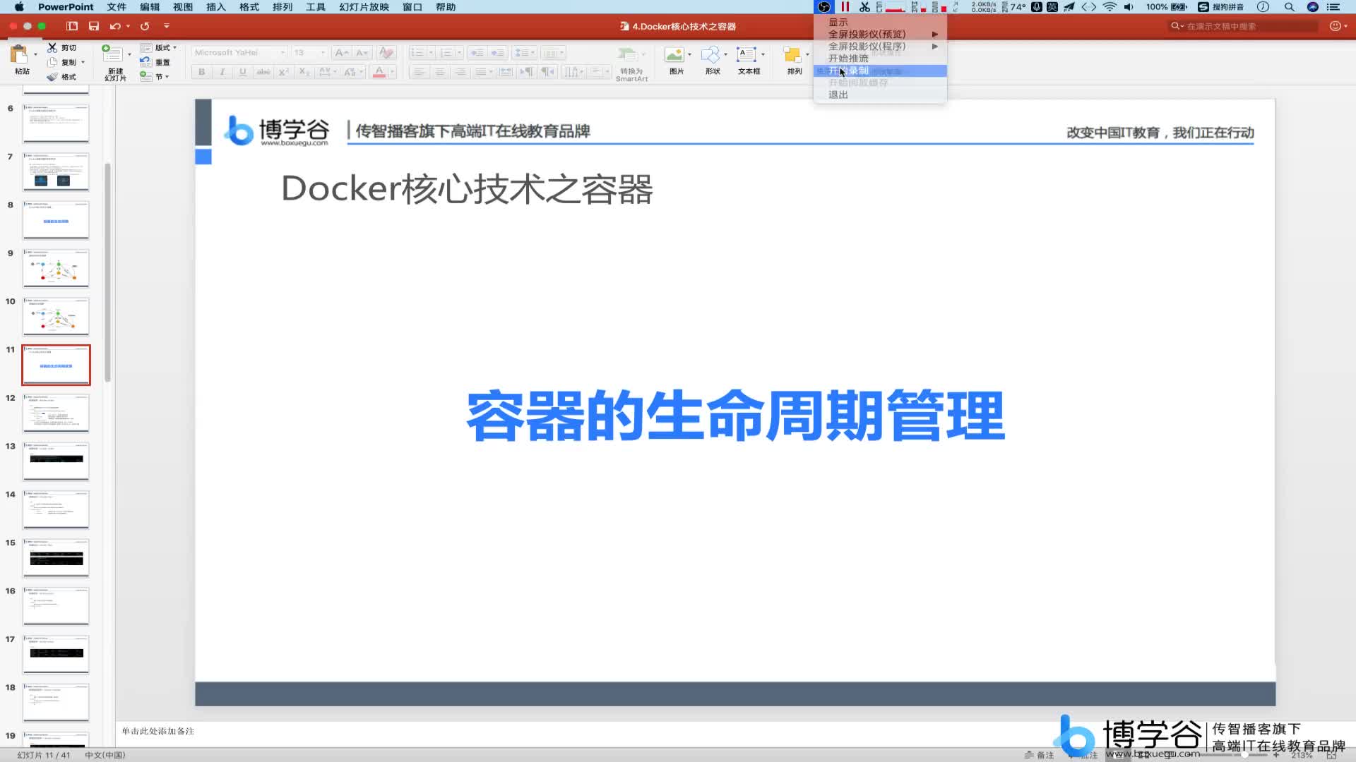Click the Notes (备注) button in status bar

click(x=1039, y=755)
